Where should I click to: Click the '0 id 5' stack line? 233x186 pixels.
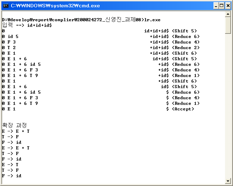(10, 37)
